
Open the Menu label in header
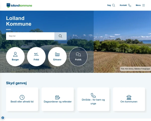click(x=138, y=5)
